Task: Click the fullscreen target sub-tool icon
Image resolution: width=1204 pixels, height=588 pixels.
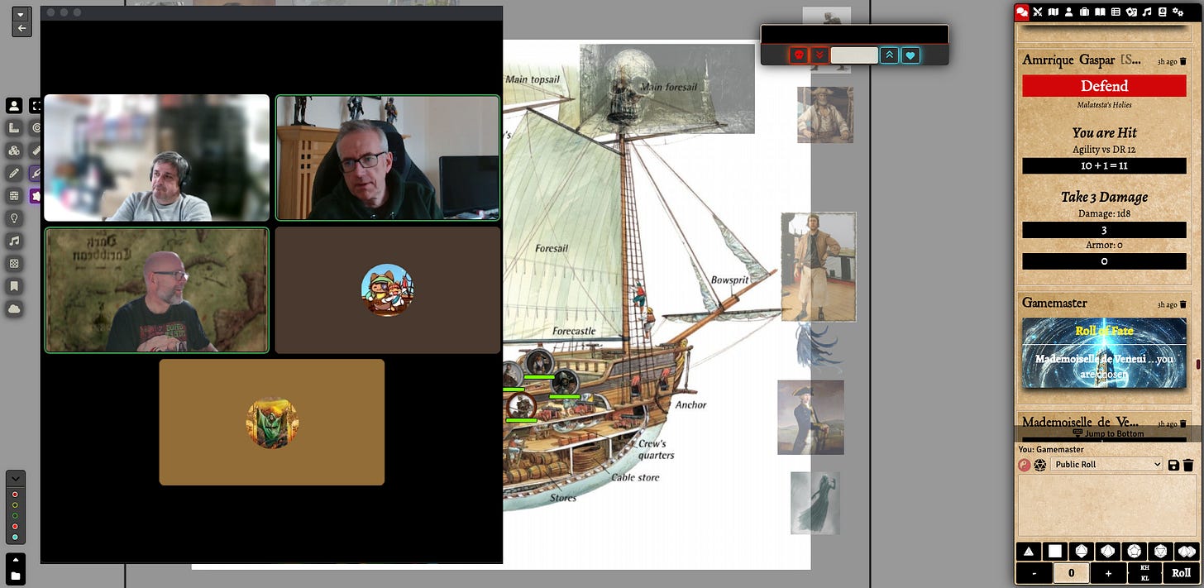Action: [36, 106]
